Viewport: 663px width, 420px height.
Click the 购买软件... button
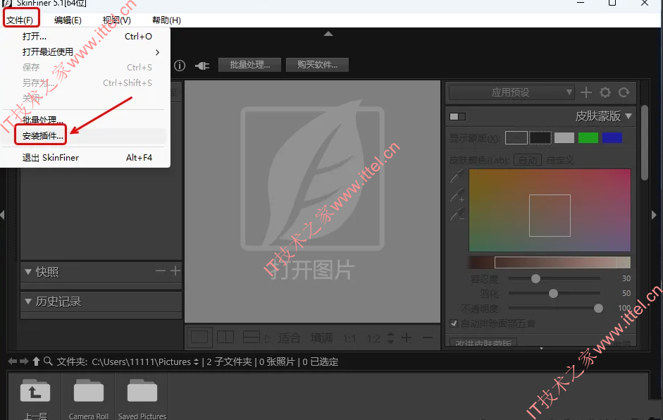317,65
